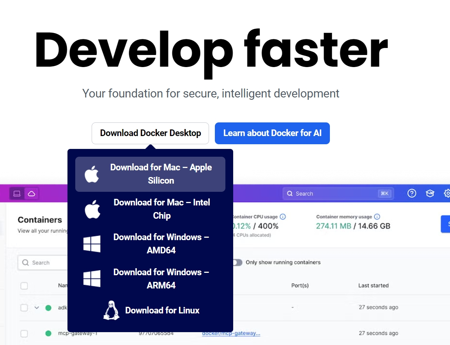Click the Windows logo beside AMD64 download
Image resolution: width=450 pixels, height=345 pixels.
point(92,244)
